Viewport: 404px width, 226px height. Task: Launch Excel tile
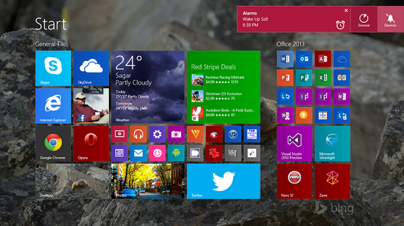pos(323,78)
